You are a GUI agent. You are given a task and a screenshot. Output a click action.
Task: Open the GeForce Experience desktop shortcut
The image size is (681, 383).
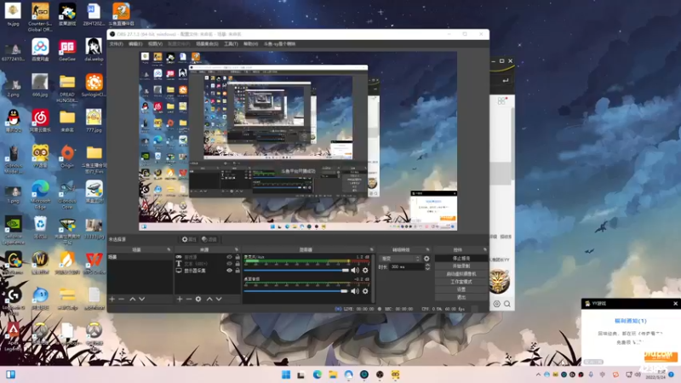pos(14,231)
